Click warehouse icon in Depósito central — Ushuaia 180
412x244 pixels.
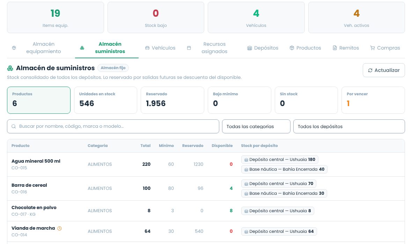246,160
